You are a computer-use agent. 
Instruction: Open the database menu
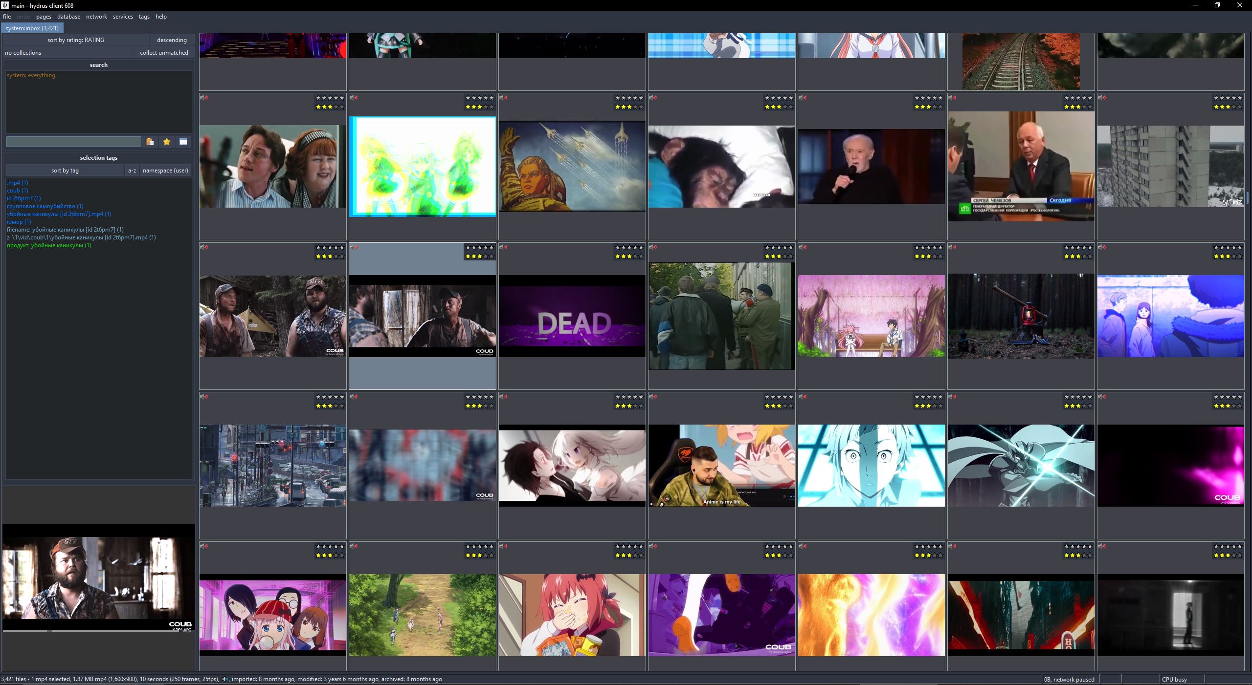68,17
